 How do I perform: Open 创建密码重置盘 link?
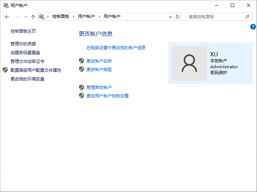[25, 53]
